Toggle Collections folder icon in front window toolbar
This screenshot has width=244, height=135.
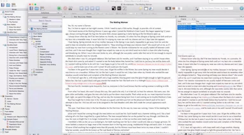coord(37,8)
